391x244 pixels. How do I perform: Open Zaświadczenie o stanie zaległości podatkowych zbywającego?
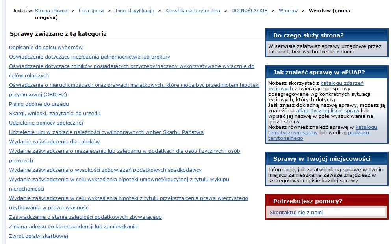[x=85, y=217]
